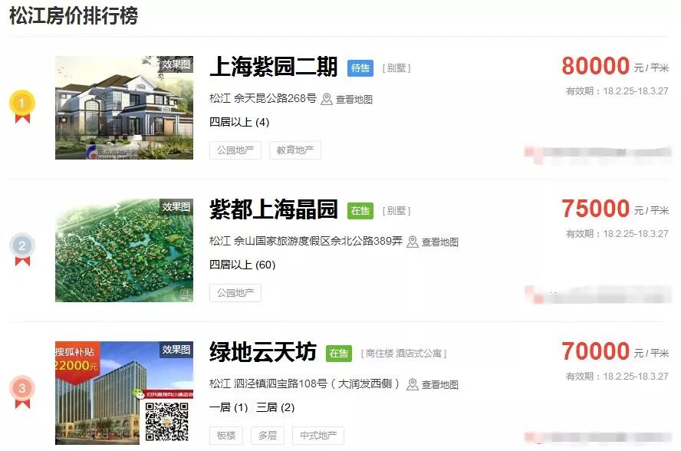Click map pin icon for 佘北公路389弄
681x451 pixels.
pyautogui.click(x=412, y=242)
